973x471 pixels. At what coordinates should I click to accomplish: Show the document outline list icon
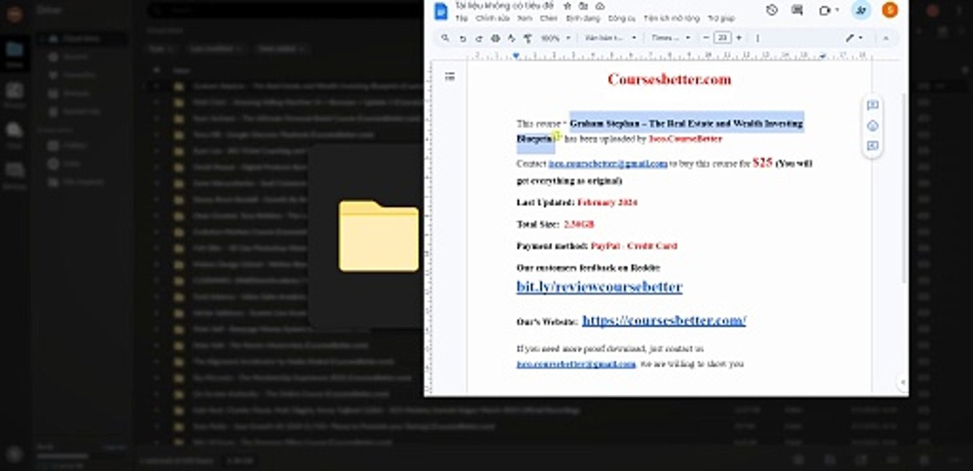[450, 77]
